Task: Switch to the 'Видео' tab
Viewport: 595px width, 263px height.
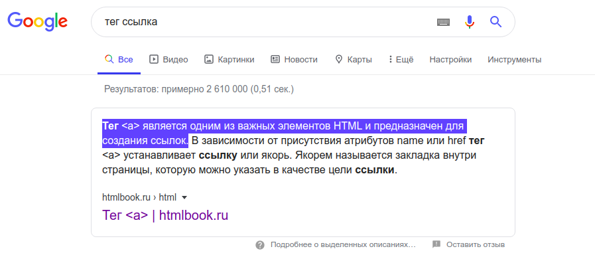Action: (x=169, y=60)
